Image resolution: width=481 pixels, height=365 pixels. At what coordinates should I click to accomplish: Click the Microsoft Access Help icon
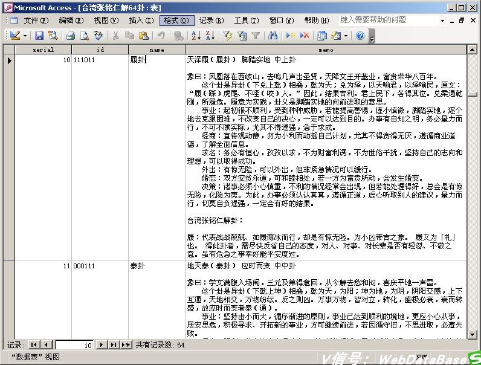coord(360,36)
